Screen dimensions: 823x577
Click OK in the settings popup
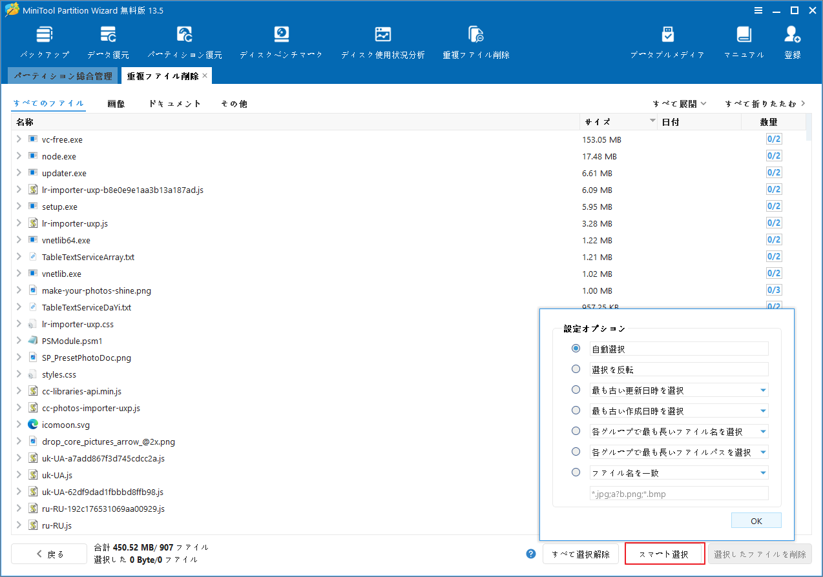[756, 520]
